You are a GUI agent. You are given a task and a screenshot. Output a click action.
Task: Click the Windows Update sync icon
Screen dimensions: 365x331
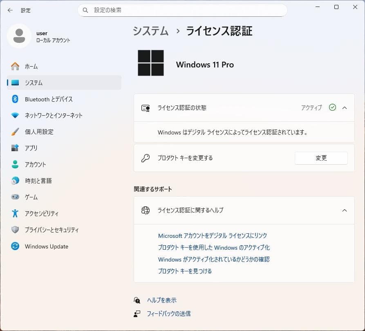coord(15,246)
